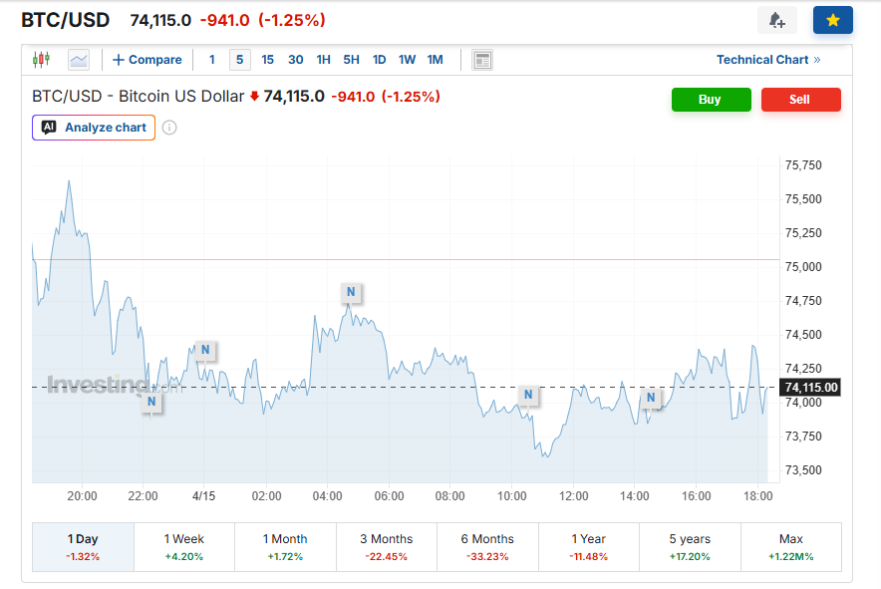Viewport: 881px width, 589px height.
Task: Click the create alert bell icon
Action: 777,21
